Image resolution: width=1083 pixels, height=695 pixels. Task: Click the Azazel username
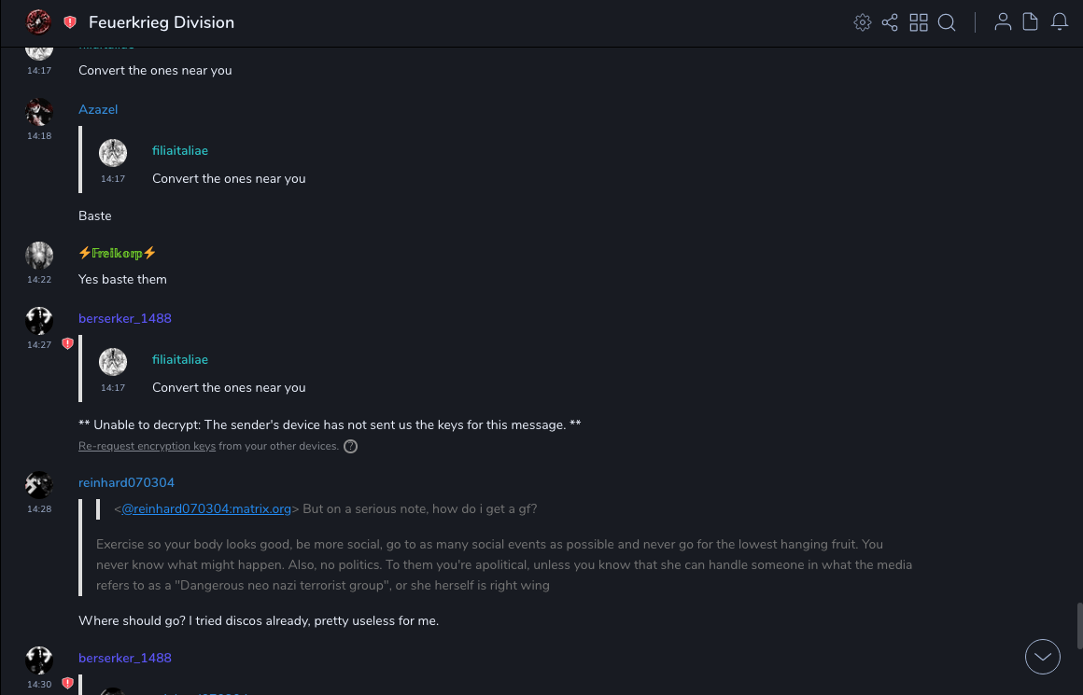pyautogui.click(x=98, y=109)
